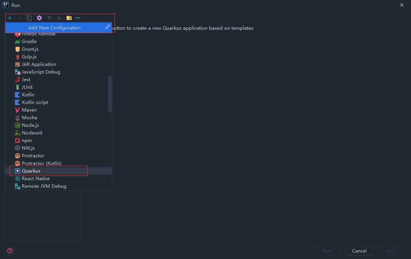Click the Create New Folder icon
Viewport: 411px width, 259px height.
click(x=69, y=18)
